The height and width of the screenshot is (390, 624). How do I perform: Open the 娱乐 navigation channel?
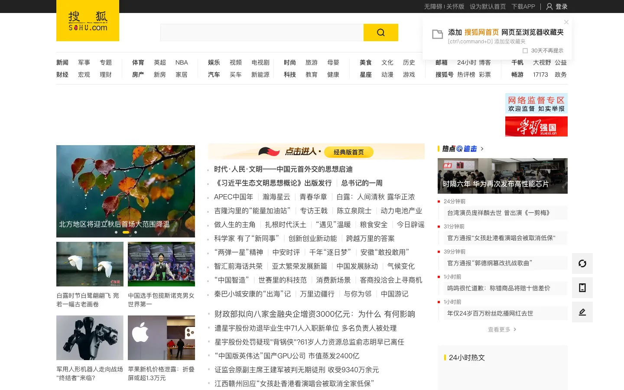[x=214, y=62]
